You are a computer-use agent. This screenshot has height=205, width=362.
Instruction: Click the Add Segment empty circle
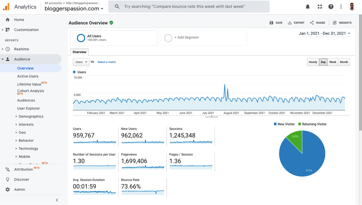[x=168, y=38]
